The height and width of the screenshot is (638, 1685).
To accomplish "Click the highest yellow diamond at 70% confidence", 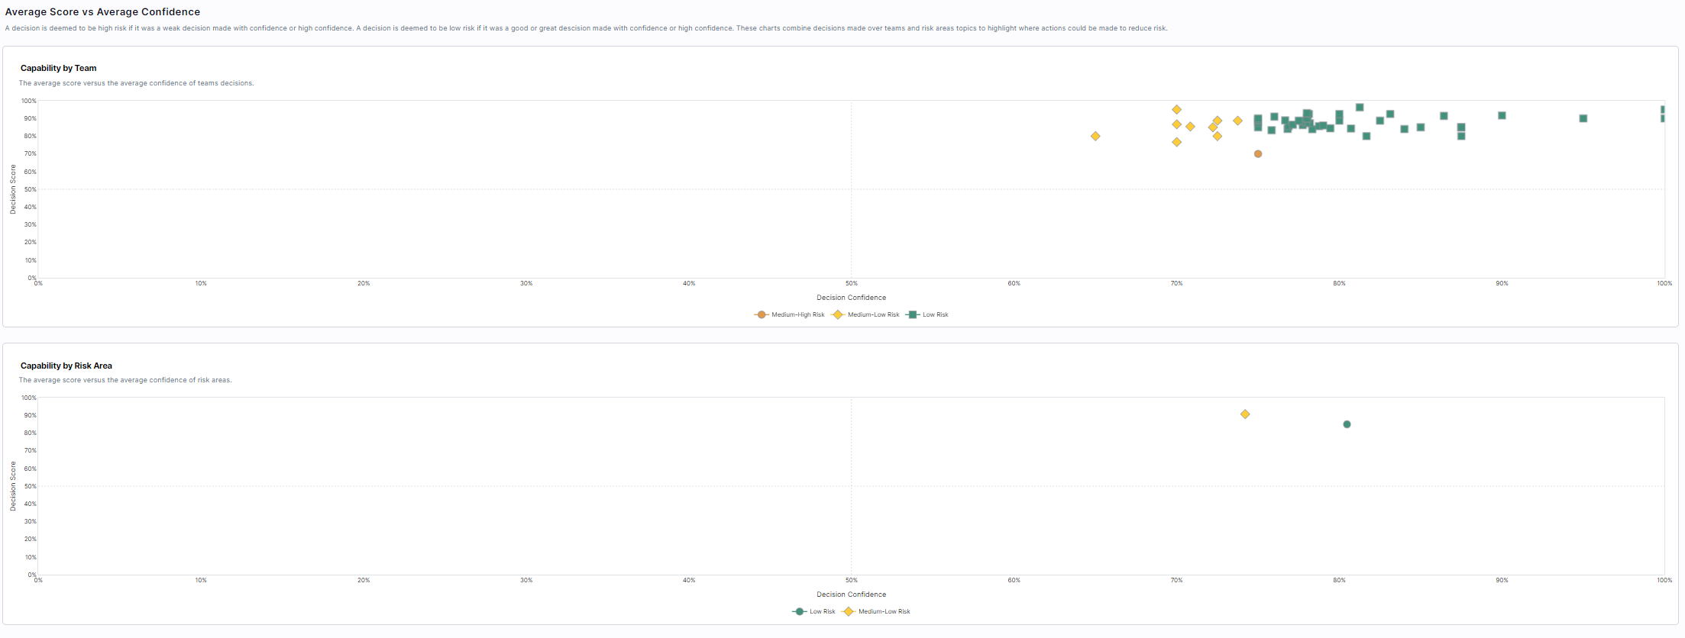I will click(1176, 110).
